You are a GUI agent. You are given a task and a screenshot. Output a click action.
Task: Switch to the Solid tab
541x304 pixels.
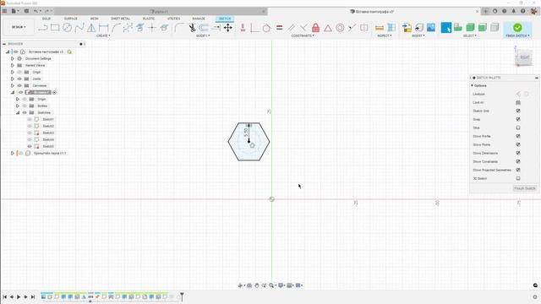(46, 19)
